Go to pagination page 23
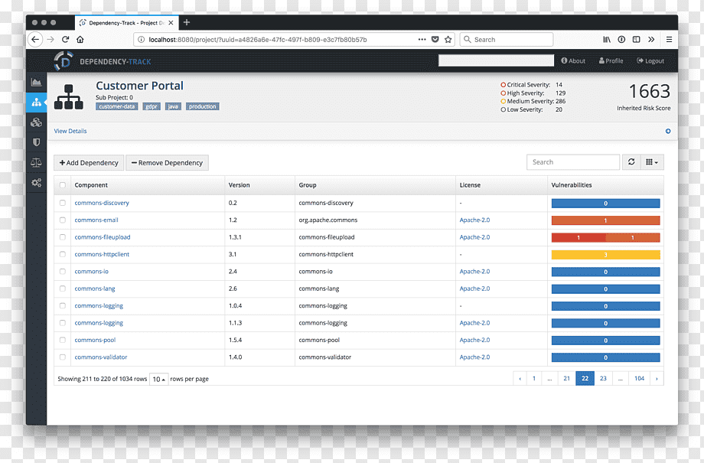704x463 pixels. [603, 379]
